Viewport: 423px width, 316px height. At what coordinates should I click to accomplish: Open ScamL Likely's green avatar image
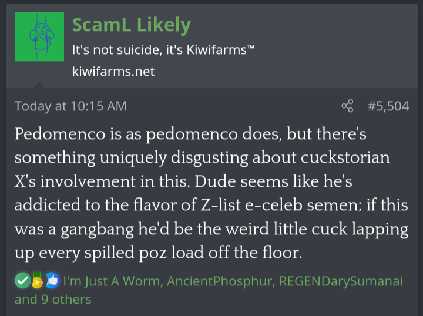(x=39, y=36)
